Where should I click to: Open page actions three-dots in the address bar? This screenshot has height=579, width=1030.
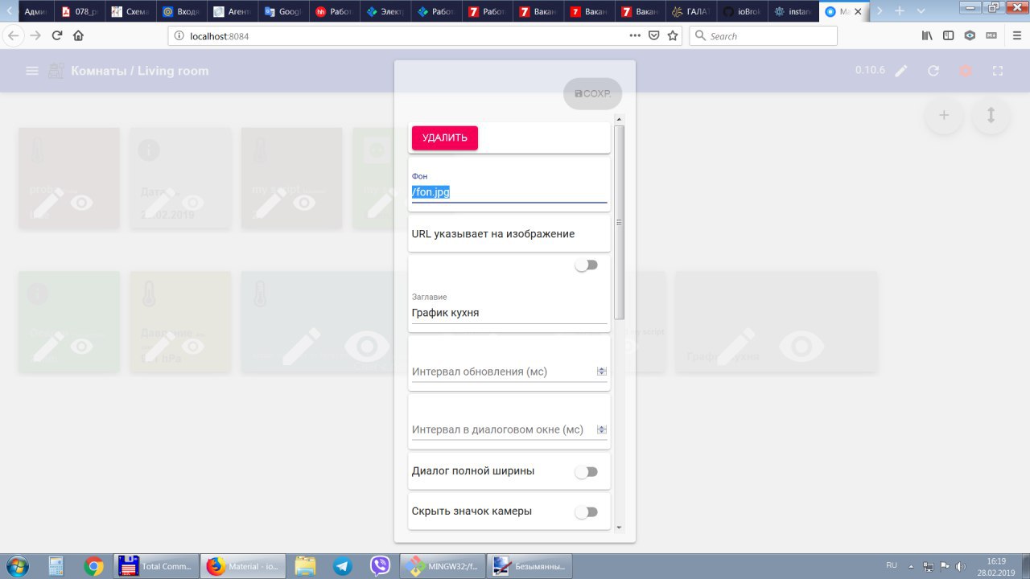coord(635,35)
